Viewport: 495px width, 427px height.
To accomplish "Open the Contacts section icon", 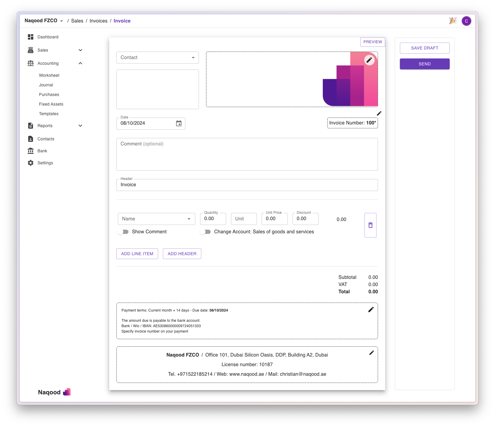I will [x=30, y=139].
